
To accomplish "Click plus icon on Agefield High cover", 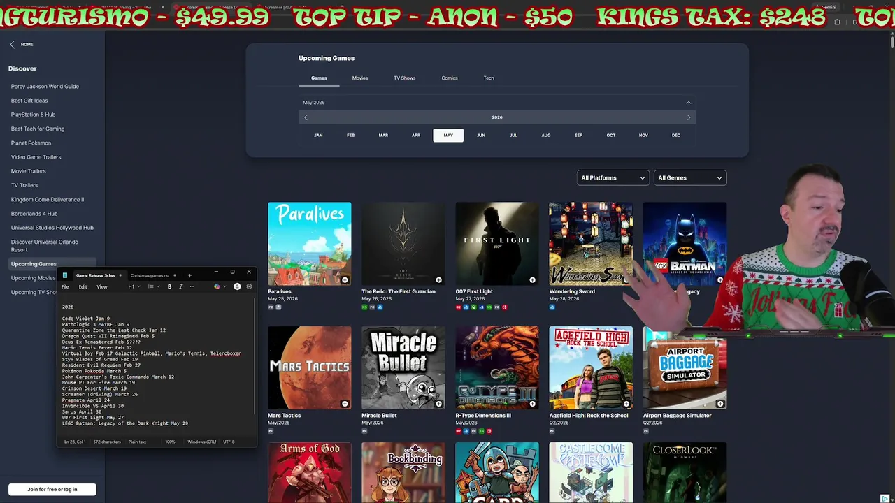I will pos(626,404).
